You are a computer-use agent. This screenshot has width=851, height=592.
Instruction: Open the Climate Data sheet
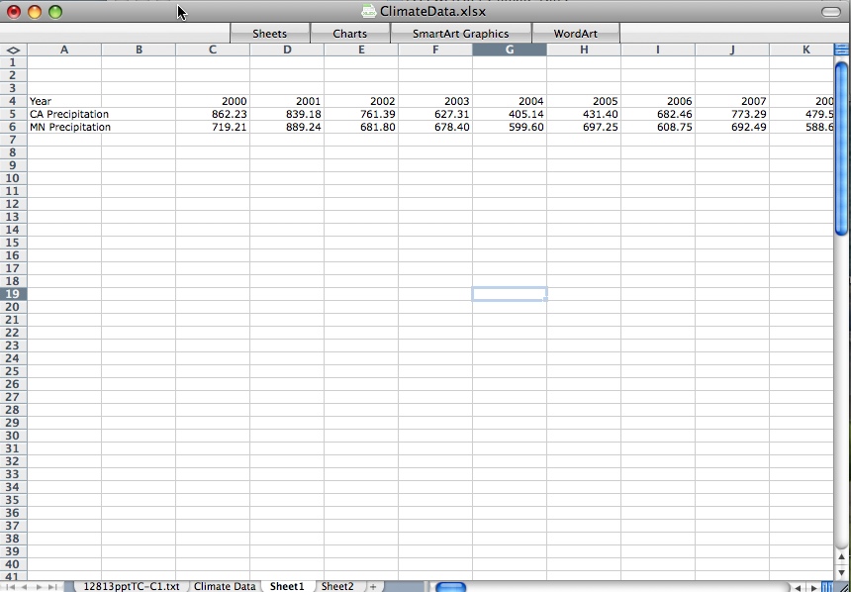click(225, 586)
